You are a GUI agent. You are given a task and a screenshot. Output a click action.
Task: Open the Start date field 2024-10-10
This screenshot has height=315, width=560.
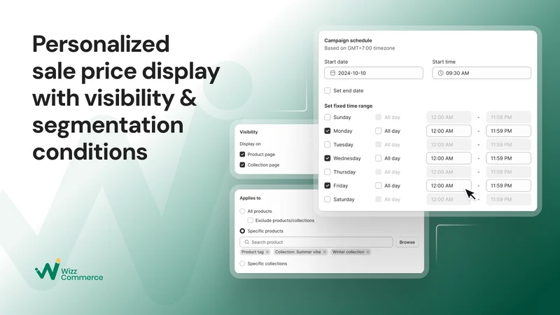374,73
